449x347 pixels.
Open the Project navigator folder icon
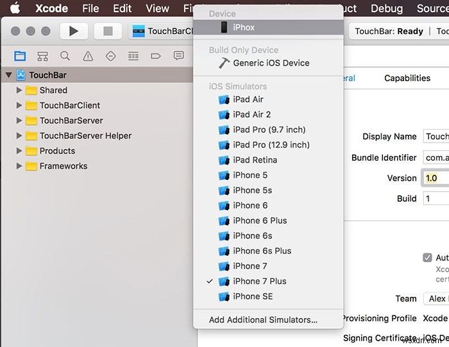tap(20, 56)
